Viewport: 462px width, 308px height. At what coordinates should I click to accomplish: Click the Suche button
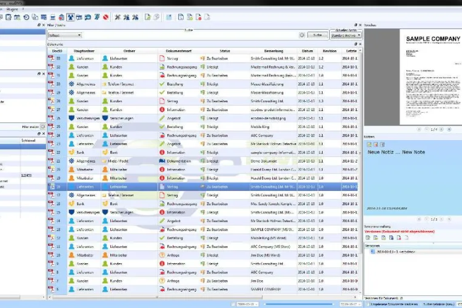click(x=317, y=35)
